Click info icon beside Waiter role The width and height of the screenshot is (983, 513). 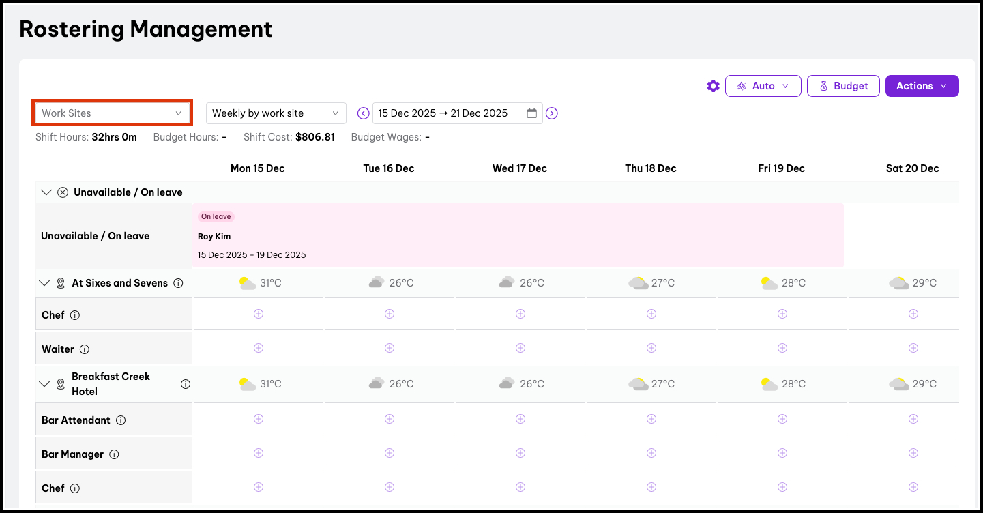pyautogui.click(x=85, y=349)
